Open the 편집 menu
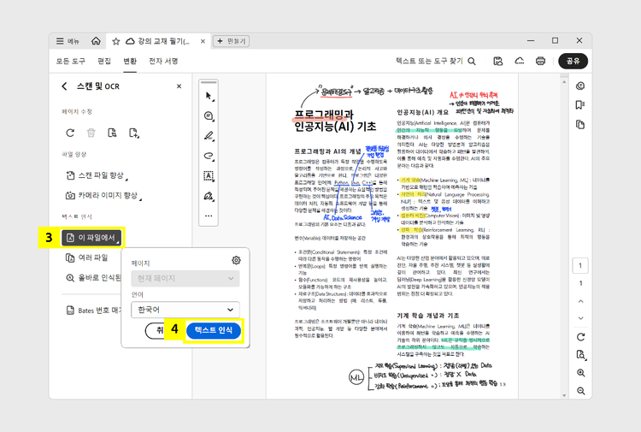This screenshot has height=432, width=641. (104, 61)
